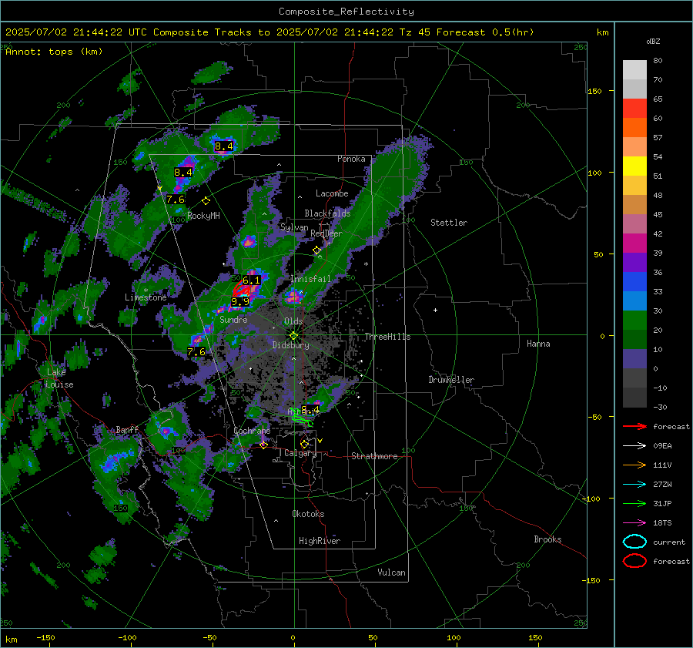Click the RedDeer city label

[x=326, y=233]
